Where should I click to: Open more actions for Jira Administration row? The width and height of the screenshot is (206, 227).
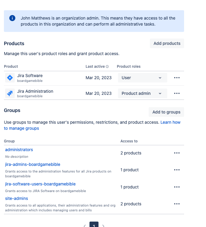pyautogui.click(x=177, y=93)
